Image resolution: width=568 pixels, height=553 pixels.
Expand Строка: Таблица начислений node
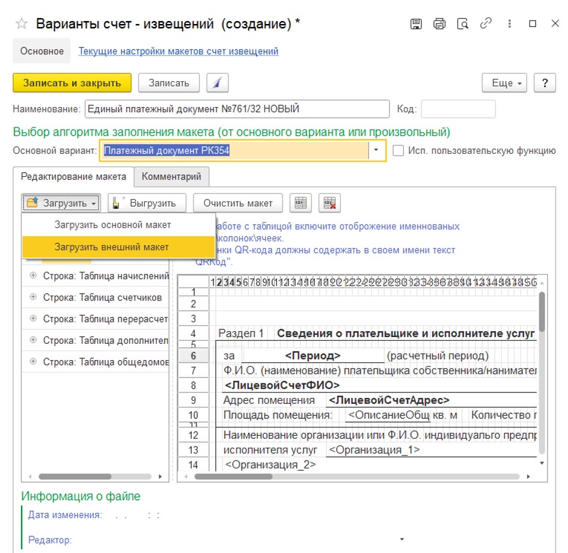tap(33, 275)
